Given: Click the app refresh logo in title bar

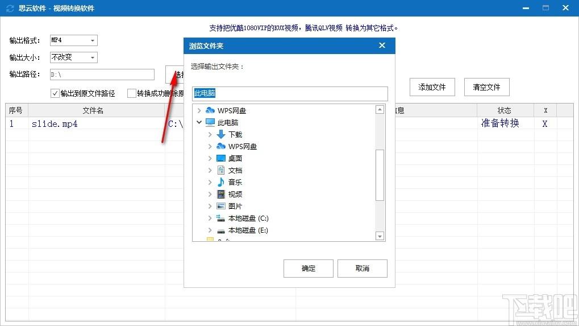Looking at the screenshot, I should pos(10,8).
